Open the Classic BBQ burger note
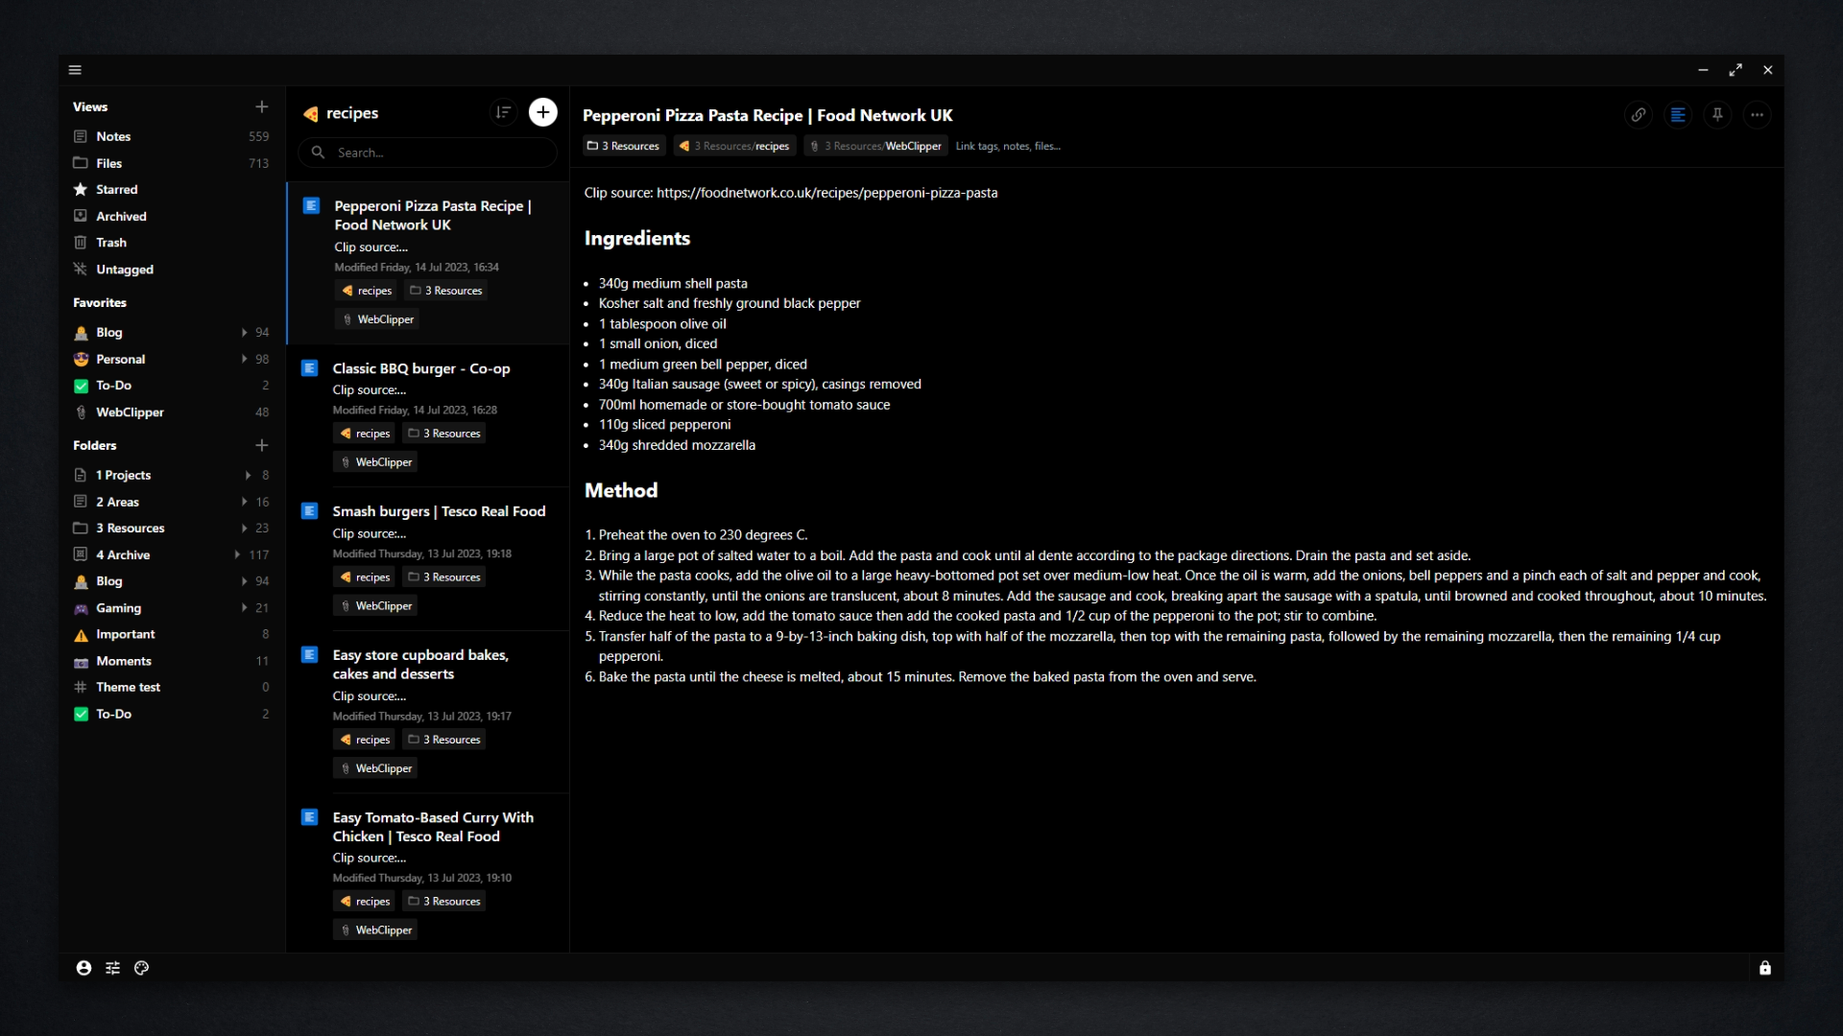Screen dimensions: 1843x1036 421,368
